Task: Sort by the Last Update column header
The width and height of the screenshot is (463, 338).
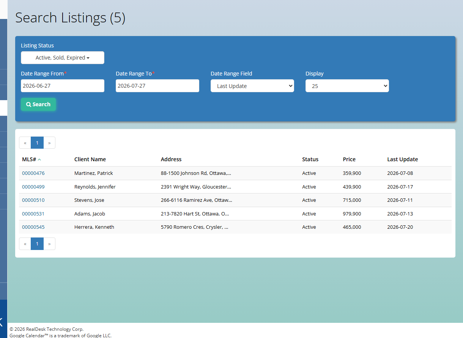Action: point(402,159)
